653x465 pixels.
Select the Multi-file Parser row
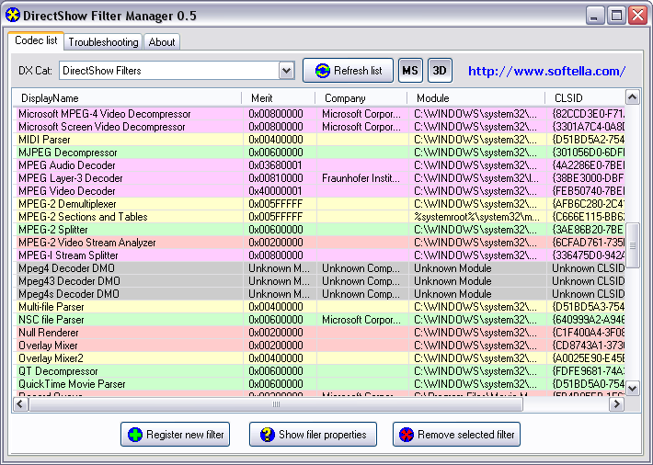pyautogui.click(x=321, y=307)
